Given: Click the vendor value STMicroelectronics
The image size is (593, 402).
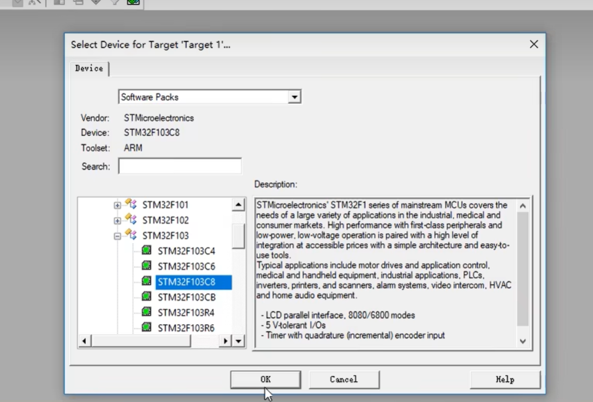Looking at the screenshot, I should point(159,118).
